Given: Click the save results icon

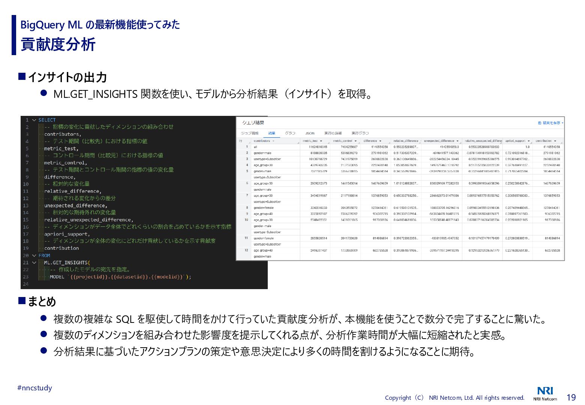Looking at the screenshot, I should click(x=539, y=123).
